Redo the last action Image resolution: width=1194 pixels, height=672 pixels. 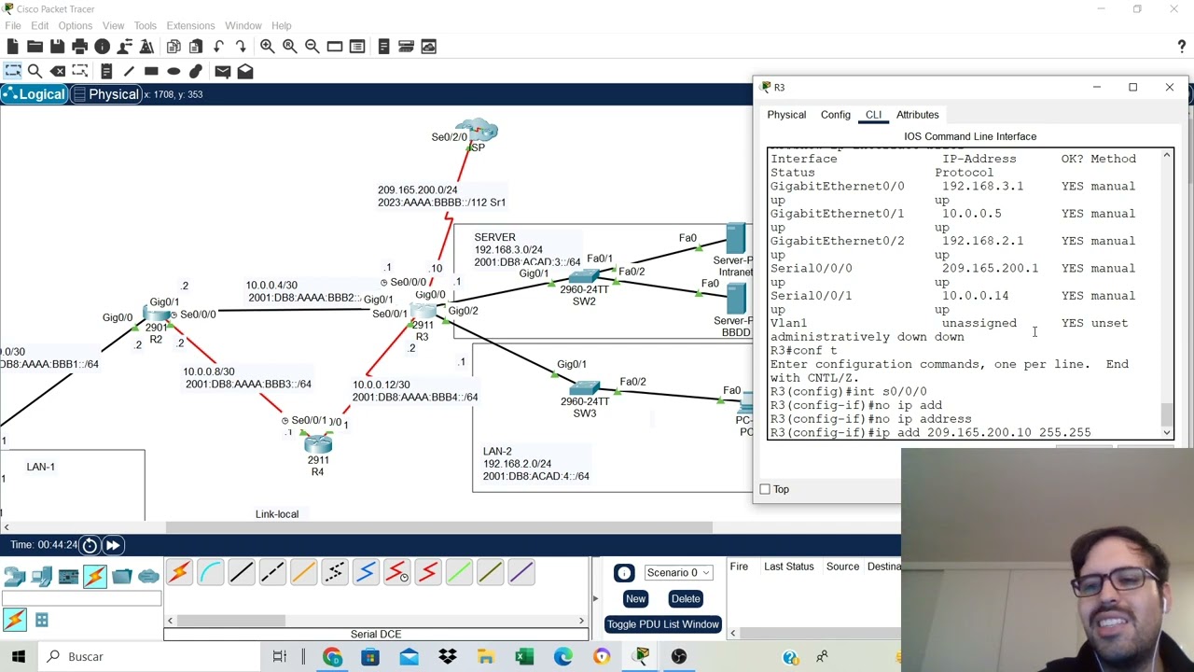(241, 47)
